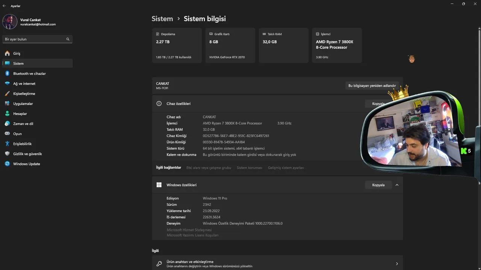Open the Erişilebilirlik icon

7,144
